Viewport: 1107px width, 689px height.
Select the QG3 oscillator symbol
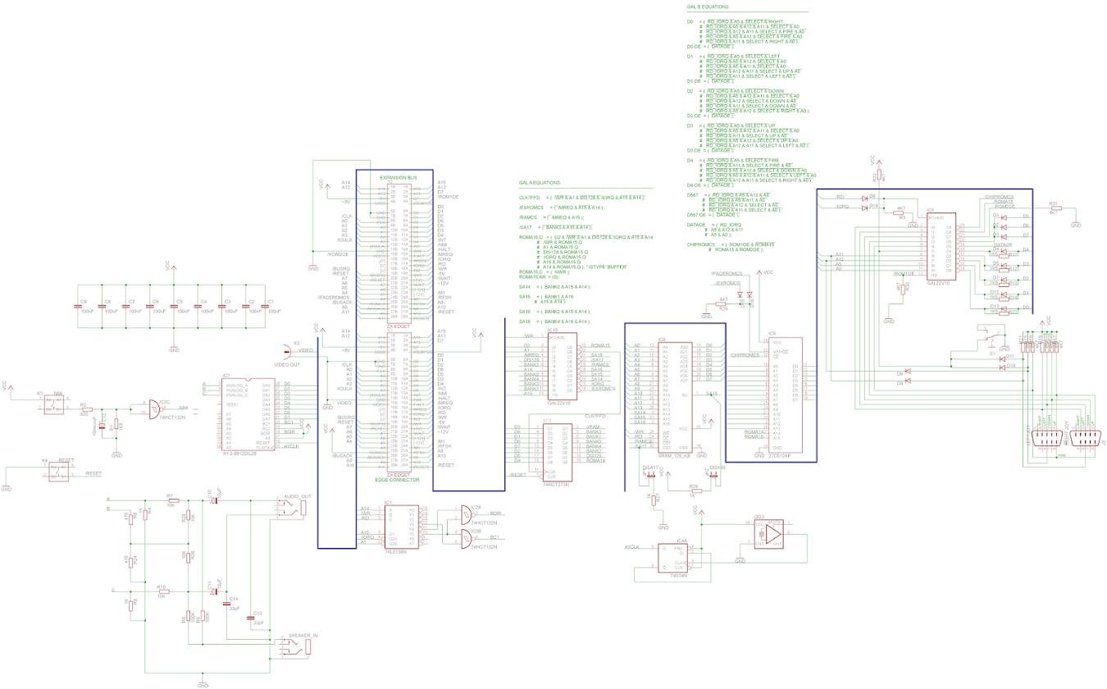click(x=771, y=533)
